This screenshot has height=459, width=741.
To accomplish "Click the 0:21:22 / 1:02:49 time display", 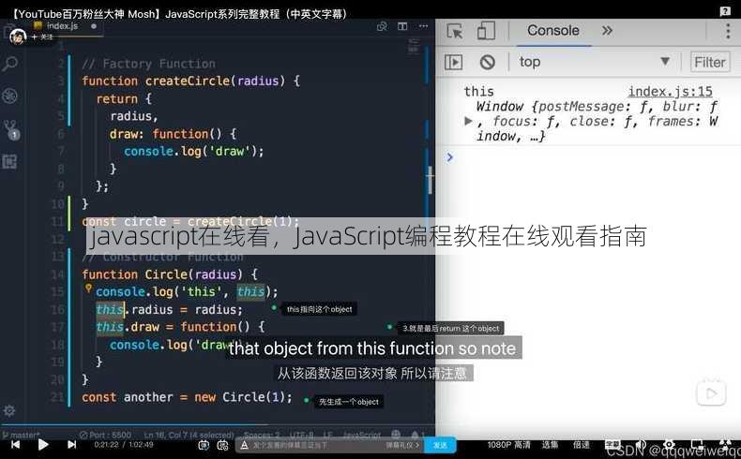I will pyautogui.click(x=124, y=444).
